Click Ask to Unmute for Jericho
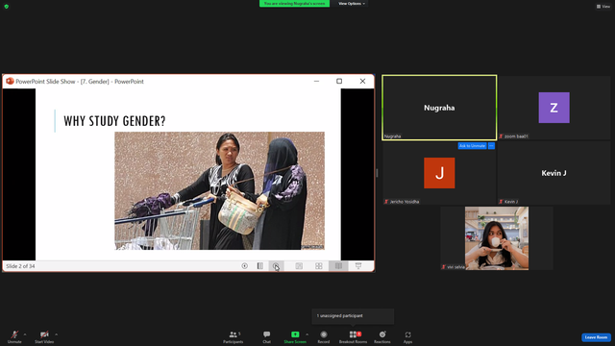This screenshot has height=346, width=615. [x=472, y=146]
